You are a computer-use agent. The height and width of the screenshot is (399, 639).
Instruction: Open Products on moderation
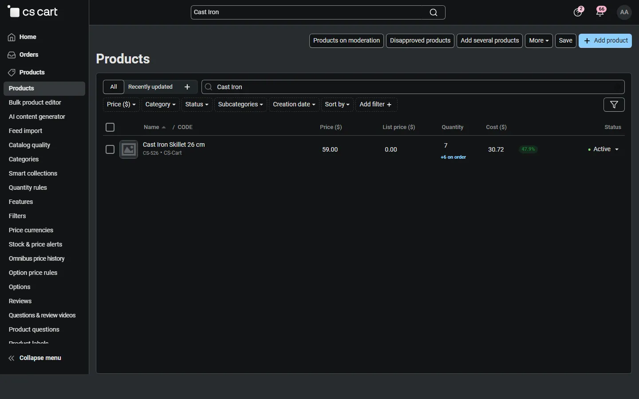click(x=347, y=41)
